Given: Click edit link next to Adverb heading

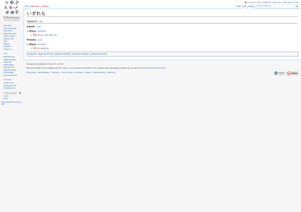Looking at the screenshot, I should tap(38, 27).
